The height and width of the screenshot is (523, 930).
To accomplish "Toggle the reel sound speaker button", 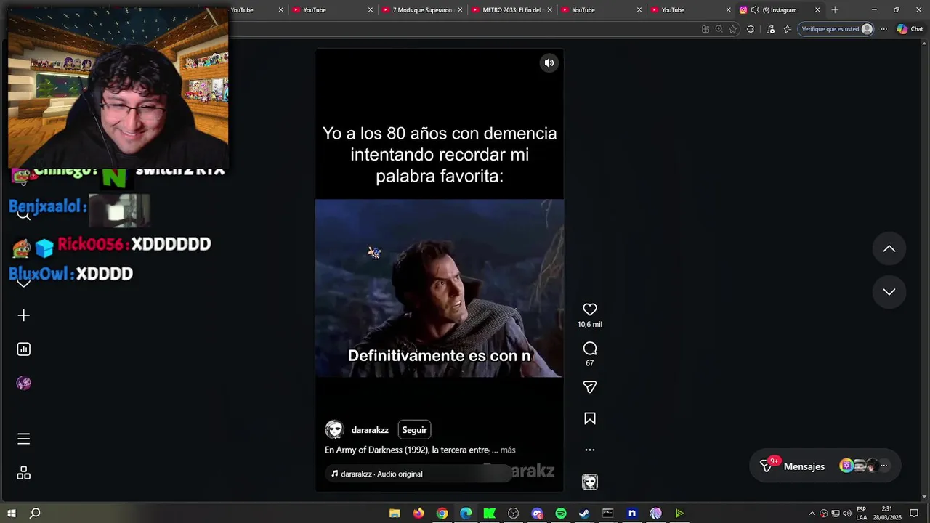I will [x=549, y=63].
